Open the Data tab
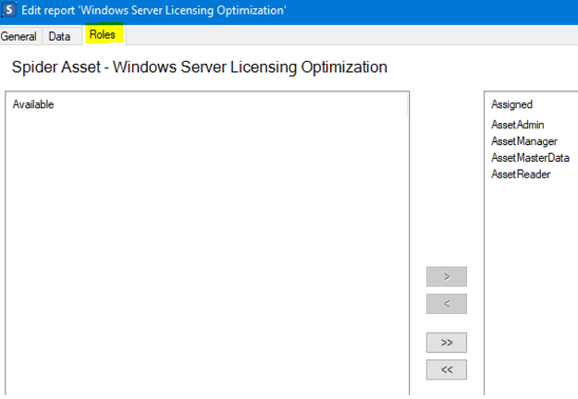 (x=60, y=36)
